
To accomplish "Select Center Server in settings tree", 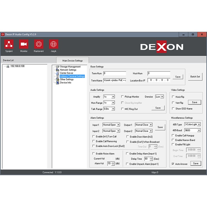I will pos(66,73).
